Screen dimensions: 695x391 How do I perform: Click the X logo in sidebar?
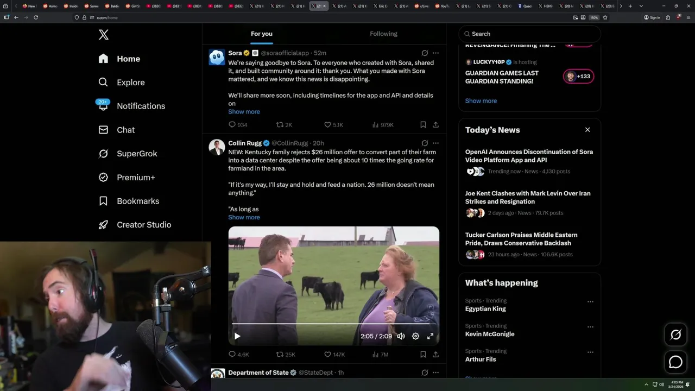[x=104, y=35]
